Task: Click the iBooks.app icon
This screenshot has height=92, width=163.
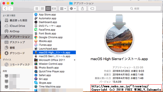Action: pos(36,41)
